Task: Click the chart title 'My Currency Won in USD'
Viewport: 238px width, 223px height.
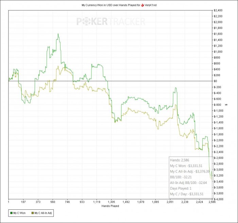Action: click(x=97, y=5)
